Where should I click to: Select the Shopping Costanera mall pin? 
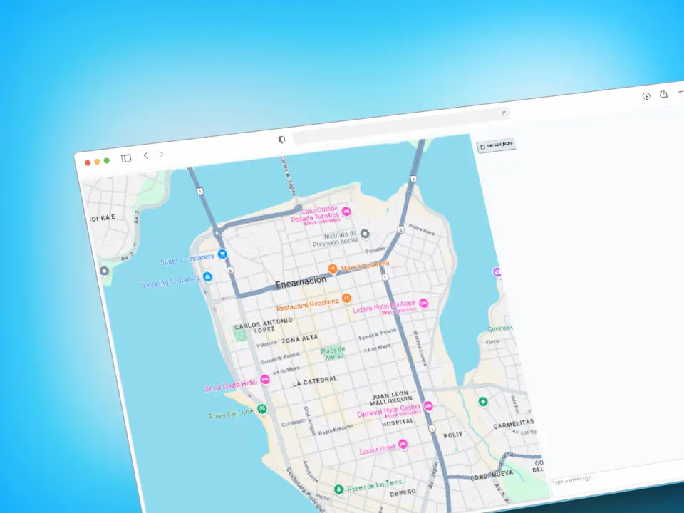click(x=207, y=276)
